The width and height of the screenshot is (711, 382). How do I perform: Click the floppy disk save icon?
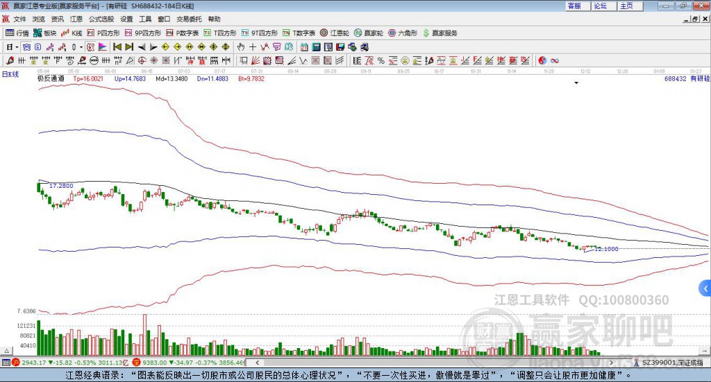click(340, 47)
